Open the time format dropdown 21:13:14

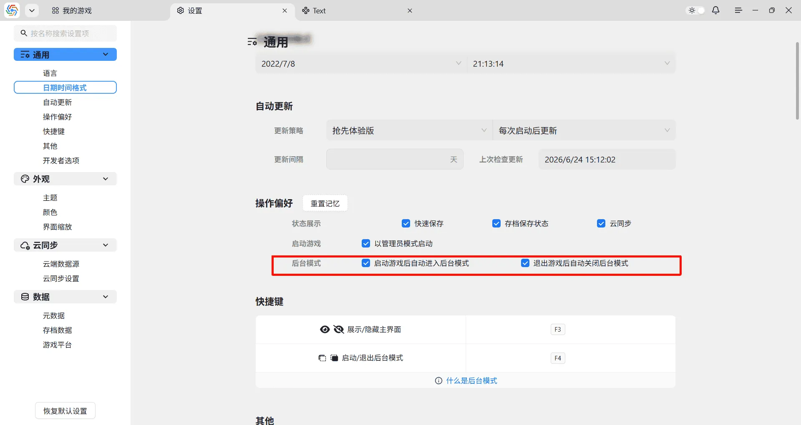tap(571, 64)
